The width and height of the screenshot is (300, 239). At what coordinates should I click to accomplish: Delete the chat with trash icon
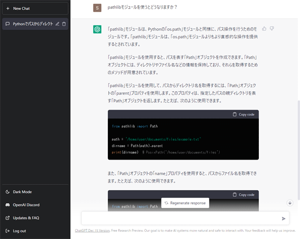click(x=64, y=24)
